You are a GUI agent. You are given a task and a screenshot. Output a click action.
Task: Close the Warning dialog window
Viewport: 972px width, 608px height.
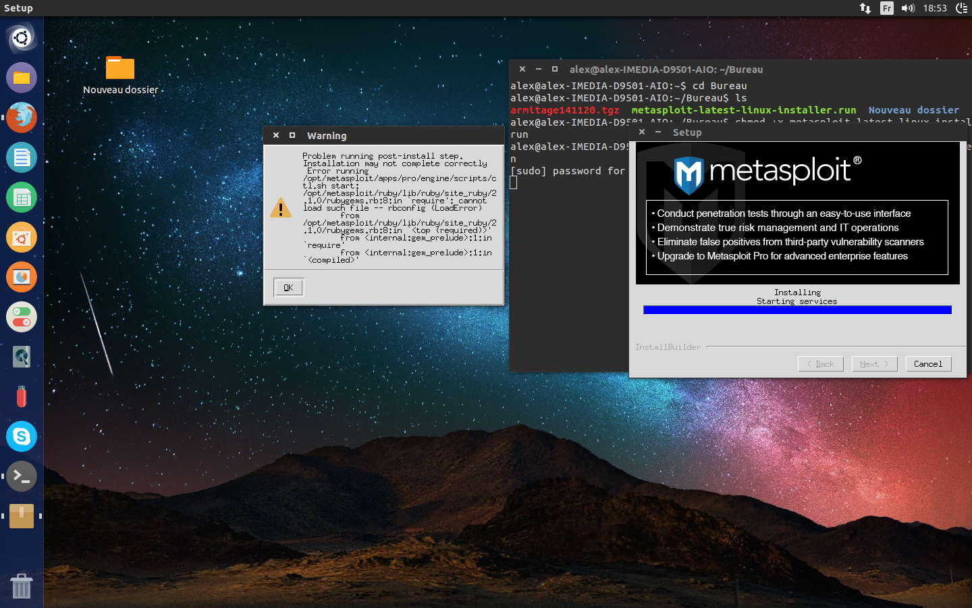(276, 135)
